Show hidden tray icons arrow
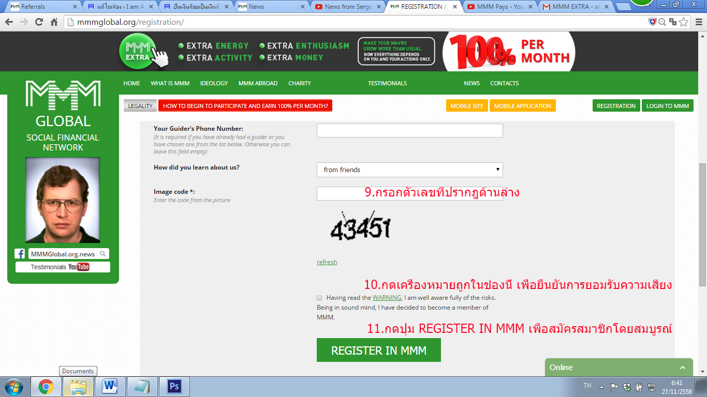Viewport: 707px width, 397px height. click(601, 387)
